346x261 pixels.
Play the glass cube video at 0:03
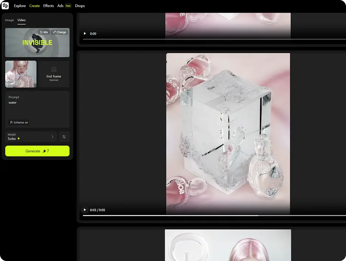pyautogui.click(x=85, y=210)
